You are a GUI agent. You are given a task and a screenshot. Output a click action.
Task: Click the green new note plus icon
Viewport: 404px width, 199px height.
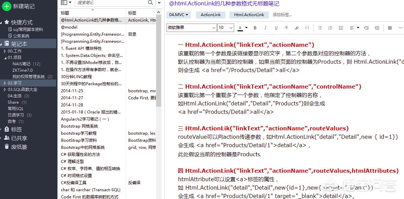point(7,6)
